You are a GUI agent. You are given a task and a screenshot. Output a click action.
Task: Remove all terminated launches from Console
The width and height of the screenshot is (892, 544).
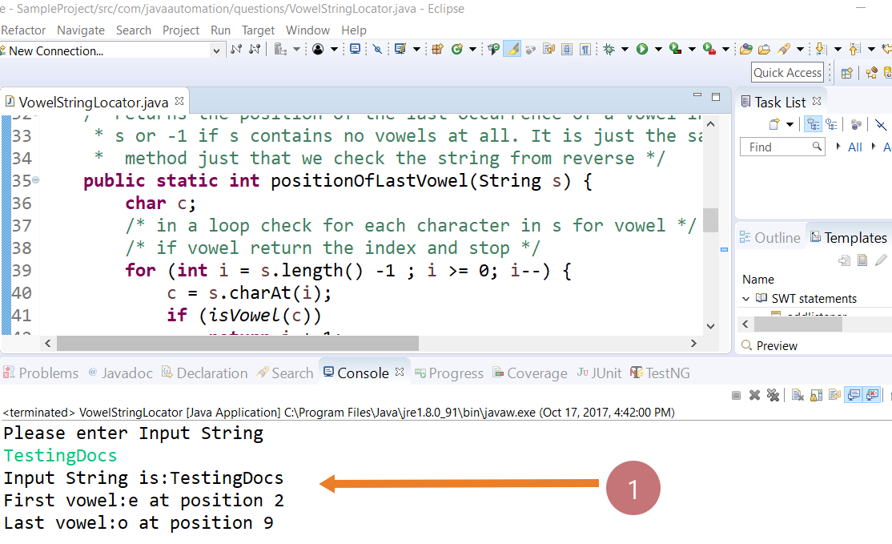tap(773, 393)
